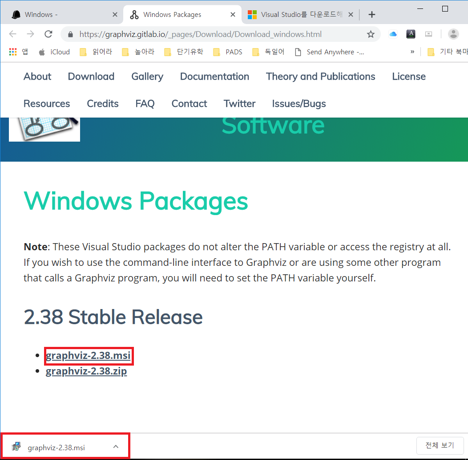Image resolution: width=468 pixels, height=460 pixels.
Task: Go to the Resources page
Action: pyautogui.click(x=47, y=104)
